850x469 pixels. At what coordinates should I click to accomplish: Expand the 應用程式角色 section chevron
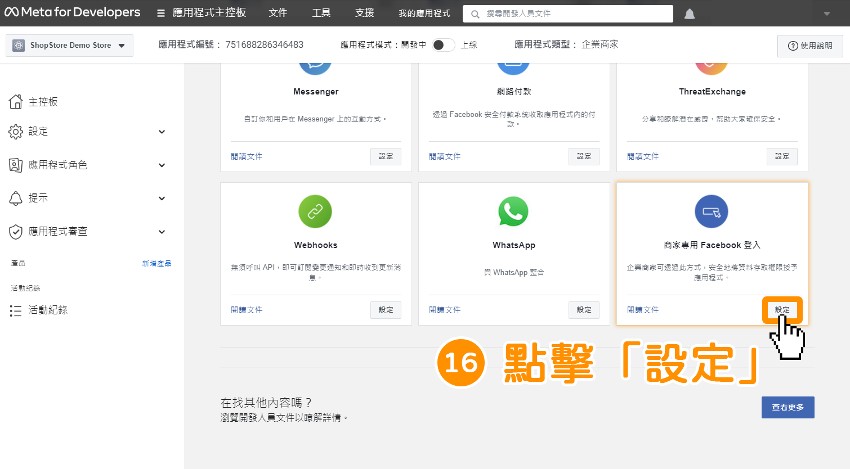click(x=162, y=165)
